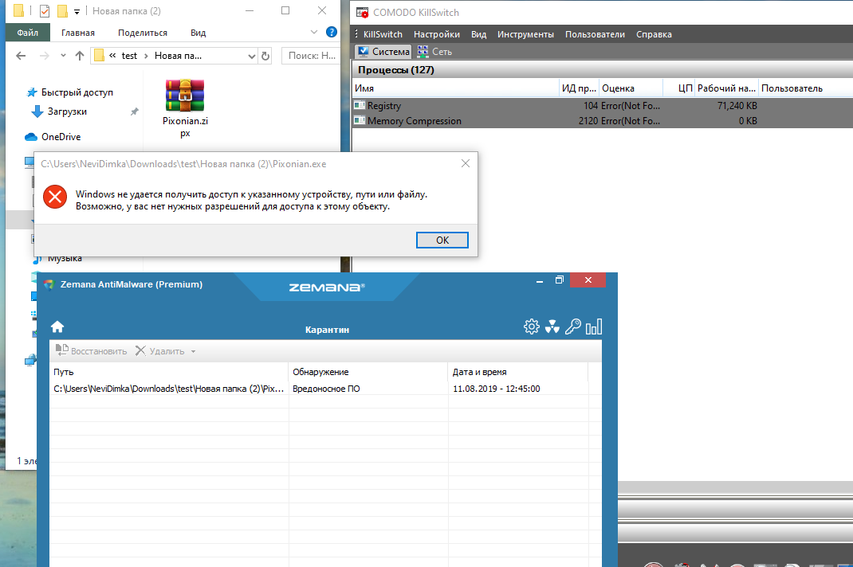Image resolution: width=853 pixels, height=567 pixels.
Task: Open the Главная ribbon tab
Action: click(78, 33)
